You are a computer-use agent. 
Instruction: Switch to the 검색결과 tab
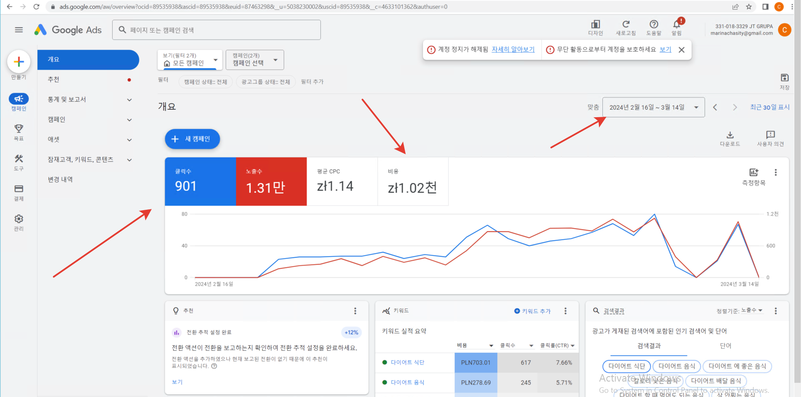pos(649,346)
